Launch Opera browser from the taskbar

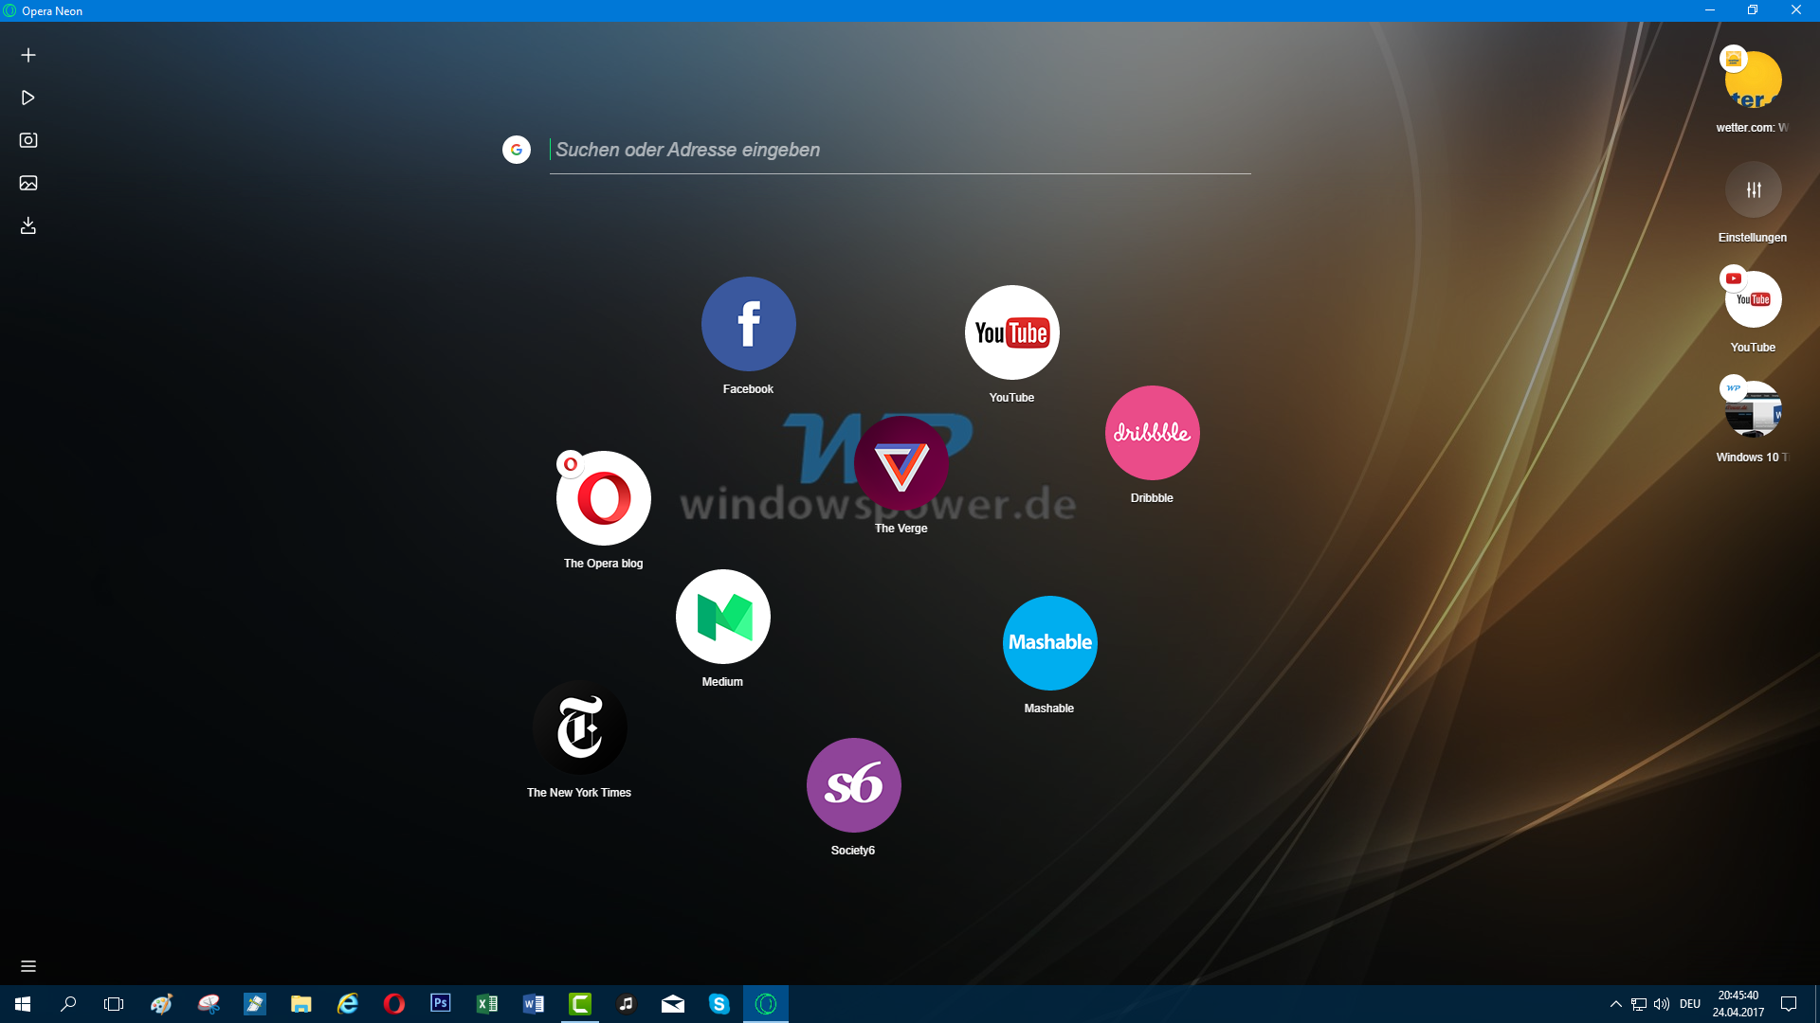tap(394, 1004)
